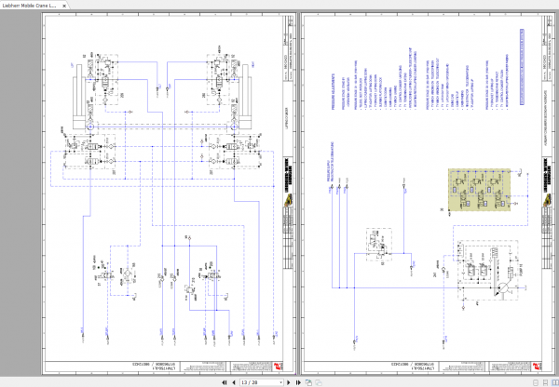Switch to continuous page view
559x387 pixels.
tap(545, 382)
